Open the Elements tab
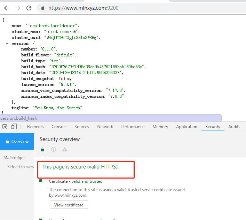Image resolution: width=246 pixels, height=220 pixels. pos(35,127)
